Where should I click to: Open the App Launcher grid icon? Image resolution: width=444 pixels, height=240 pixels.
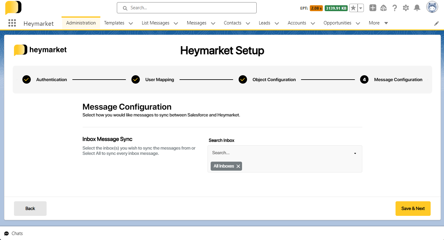point(12,23)
